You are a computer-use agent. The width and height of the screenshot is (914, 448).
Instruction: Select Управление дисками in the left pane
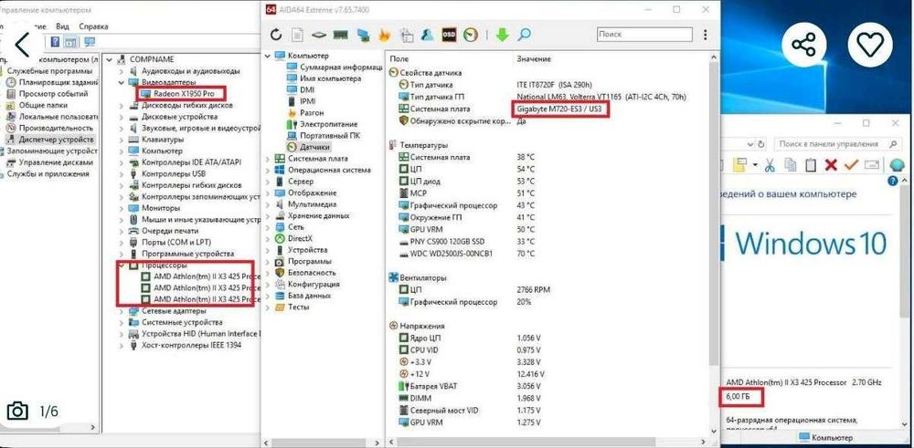click(56, 162)
